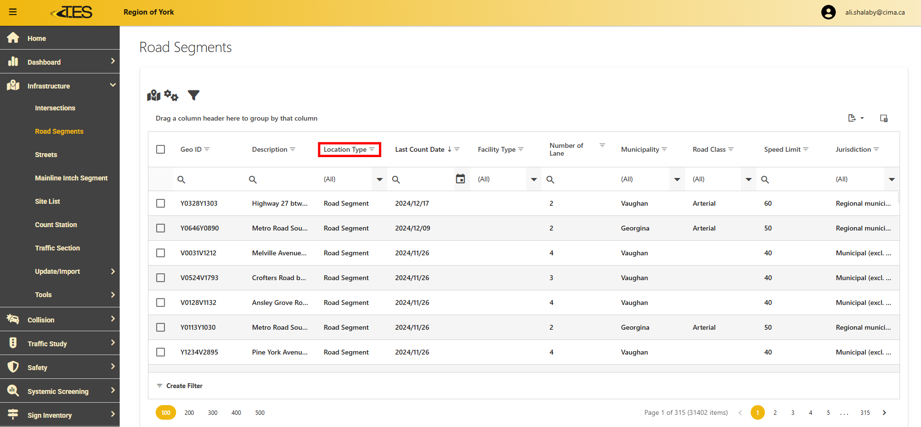Toggle the select-all header checkbox
The width and height of the screenshot is (921, 427).
[161, 149]
